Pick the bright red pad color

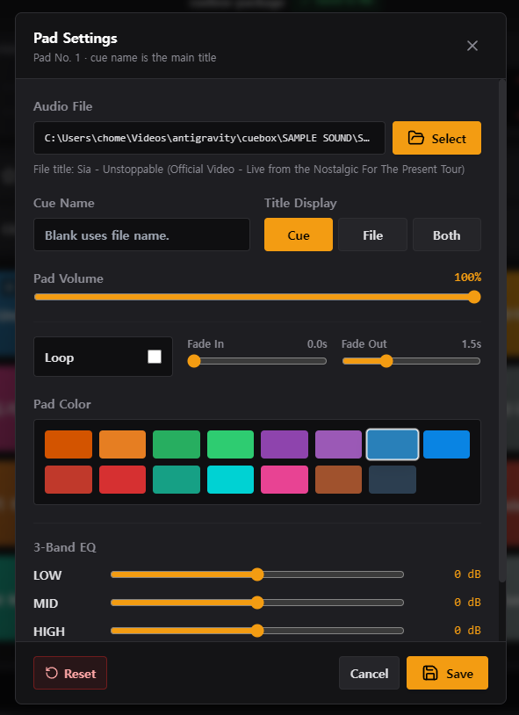122,480
